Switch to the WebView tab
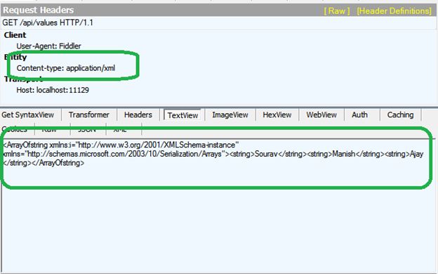 pyautogui.click(x=321, y=115)
